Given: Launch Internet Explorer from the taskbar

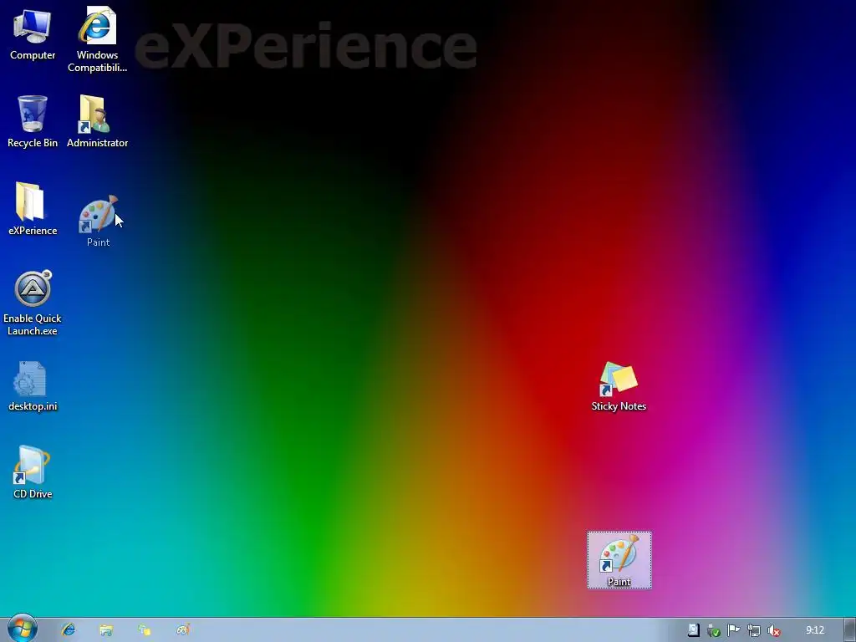Looking at the screenshot, I should pyautogui.click(x=69, y=630).
